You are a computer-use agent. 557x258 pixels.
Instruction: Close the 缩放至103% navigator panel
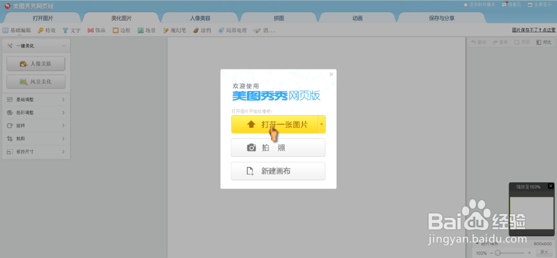click(551, 186)
